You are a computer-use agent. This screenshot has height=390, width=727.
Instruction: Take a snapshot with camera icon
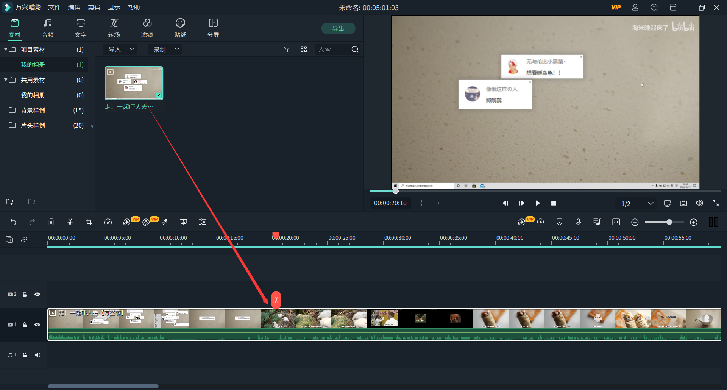[x=683, y=203]
